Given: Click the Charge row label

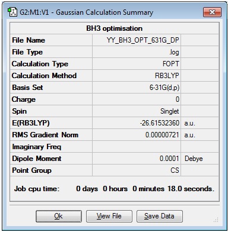Looking at the screenshot, I should (24, 99).
